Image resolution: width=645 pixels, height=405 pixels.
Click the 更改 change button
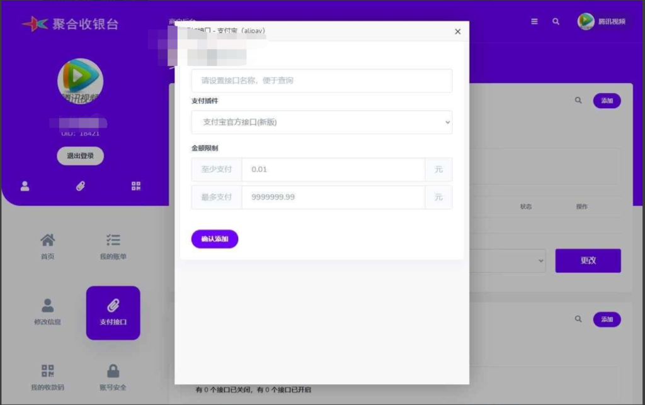tap(588, 260)
